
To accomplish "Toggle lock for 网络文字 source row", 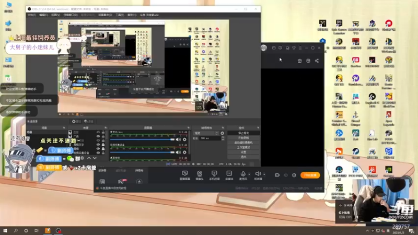I will pyautogui.click(x=103, y=145).
